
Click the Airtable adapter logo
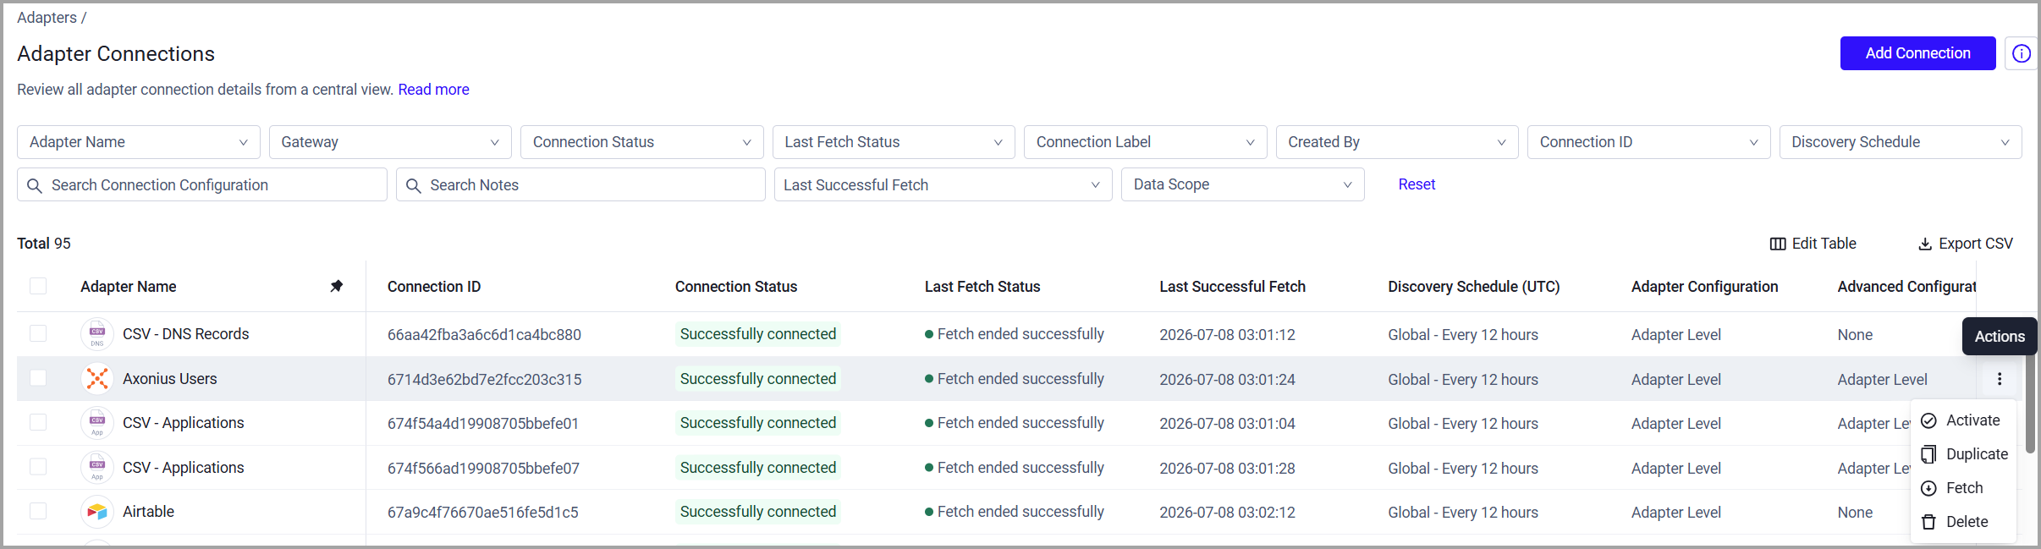click(97, 512)
